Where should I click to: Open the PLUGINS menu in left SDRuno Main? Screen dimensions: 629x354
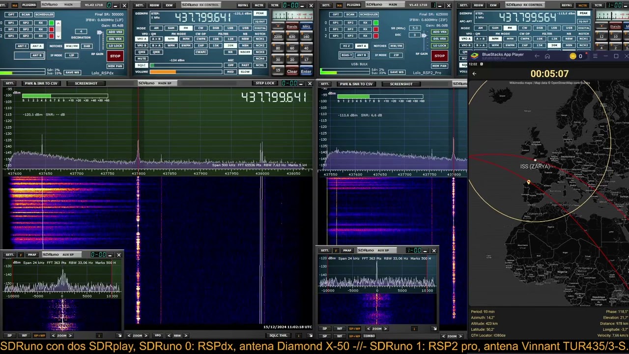coord(29,5)
